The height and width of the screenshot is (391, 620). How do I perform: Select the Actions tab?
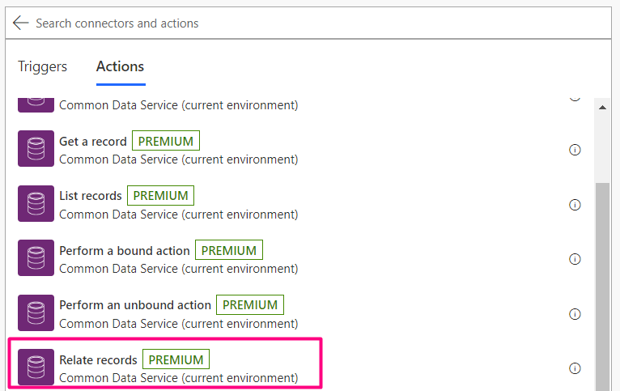point(120,67)
